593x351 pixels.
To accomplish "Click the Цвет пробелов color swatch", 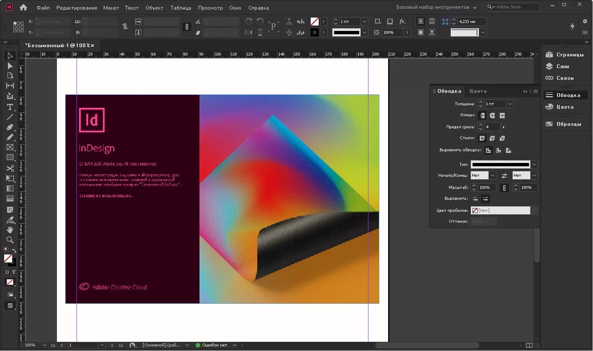I will click(x=475, y=210).
